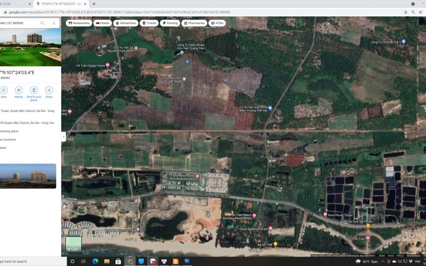Click the search magnifier icon in Maps
The height and width of the screenshot is (266, 426).
(x=43, y=23)
